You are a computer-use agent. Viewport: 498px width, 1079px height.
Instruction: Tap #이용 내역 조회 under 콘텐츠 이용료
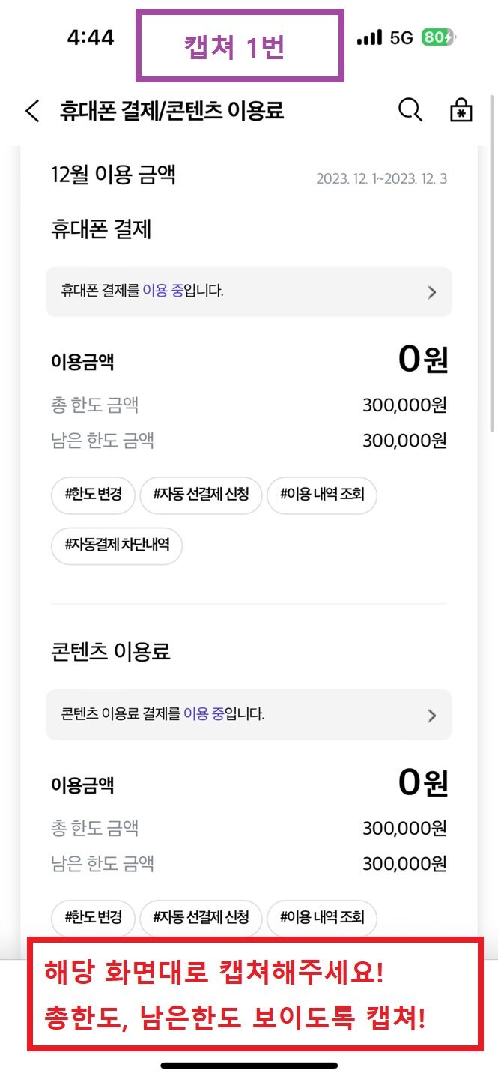[321, 918]
